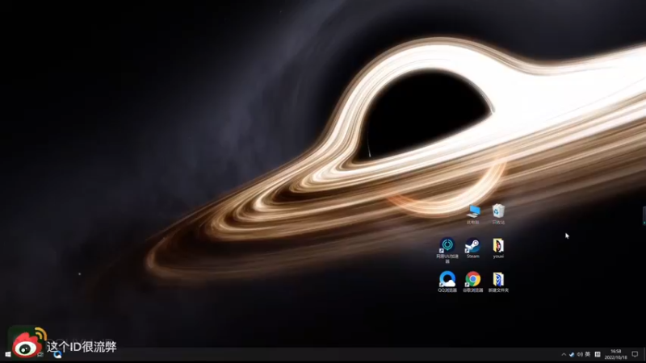Open the volume control in tray
The height and width of the screenshot is (363, 646).
coord(580,354)
